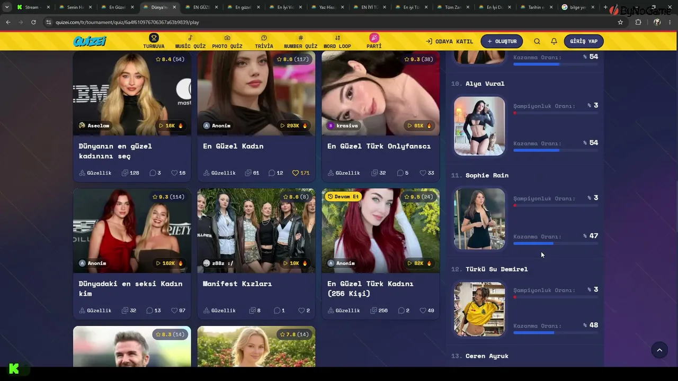
Task: Switch to the 'Tüm Zam' browser tab
Action: (453, 7)
